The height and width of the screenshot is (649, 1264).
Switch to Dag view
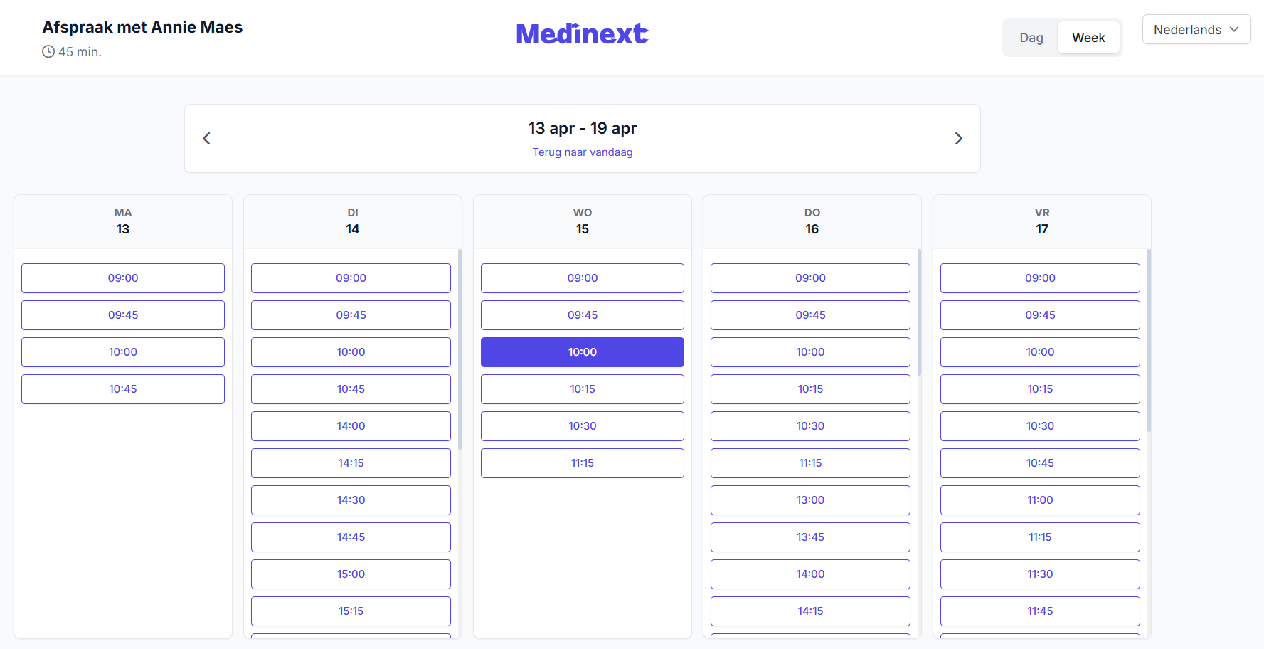[x=1031, y=38]
